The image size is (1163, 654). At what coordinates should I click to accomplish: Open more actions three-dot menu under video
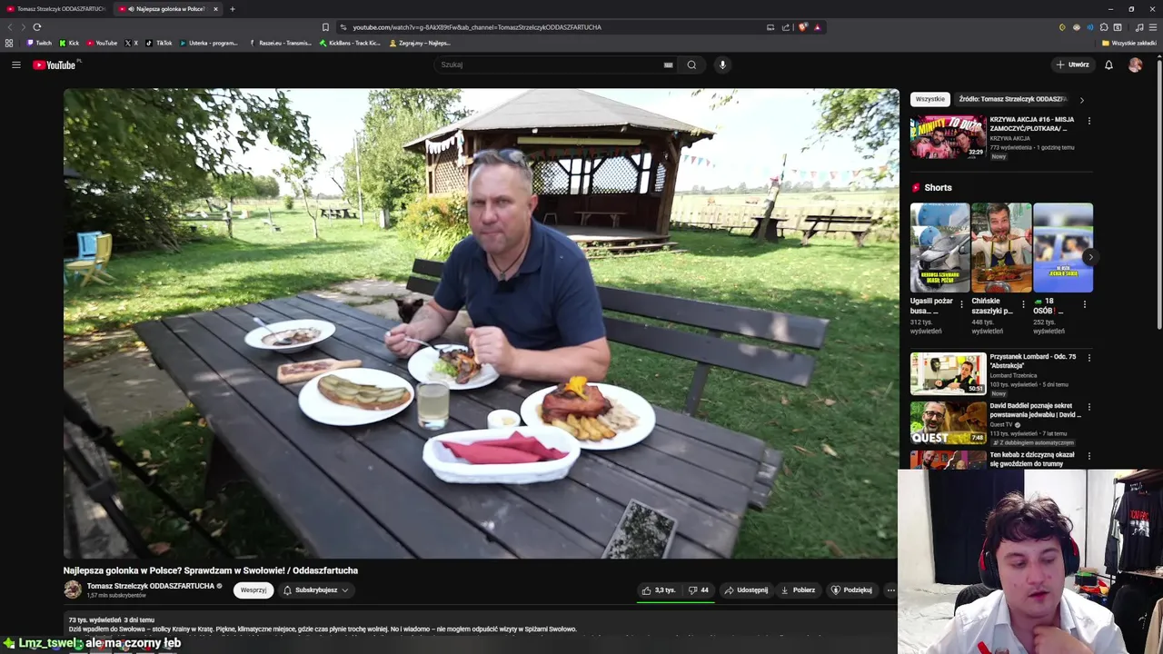[x=890, y=590]
